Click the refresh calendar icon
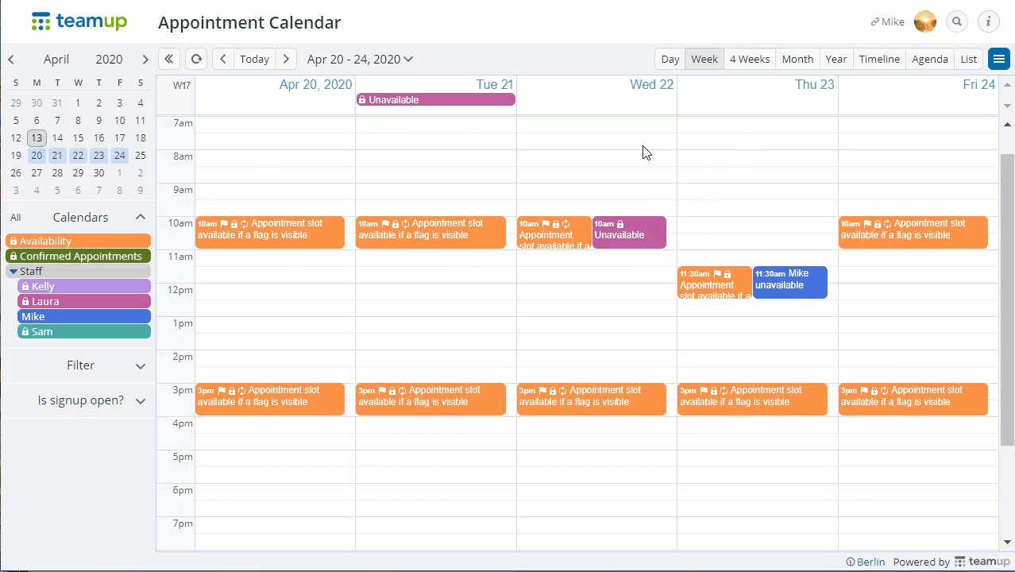Image resolution: width=1015 pixels, height=572 pixels. click(196, 59)
